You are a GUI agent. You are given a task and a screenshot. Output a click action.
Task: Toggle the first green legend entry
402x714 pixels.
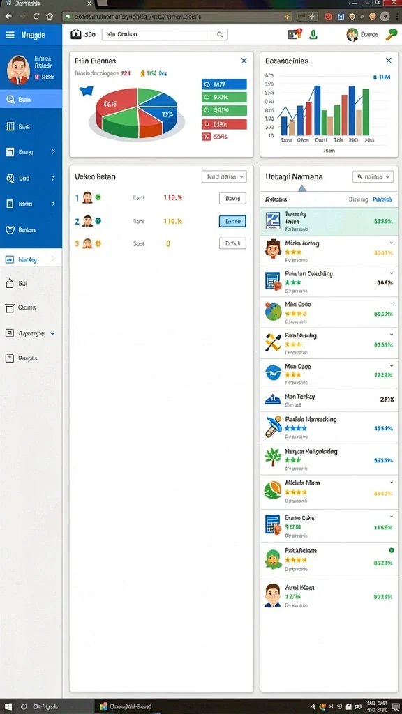tap(224, 97)
